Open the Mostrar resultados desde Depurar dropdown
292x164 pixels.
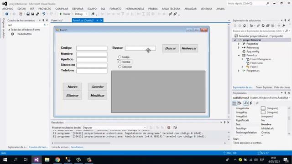[x=145, y=128]
